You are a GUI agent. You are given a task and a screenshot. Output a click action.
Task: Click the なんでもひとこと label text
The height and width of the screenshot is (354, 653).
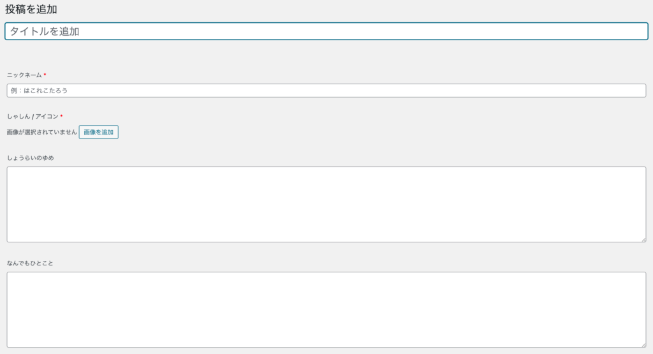(30, 263)
